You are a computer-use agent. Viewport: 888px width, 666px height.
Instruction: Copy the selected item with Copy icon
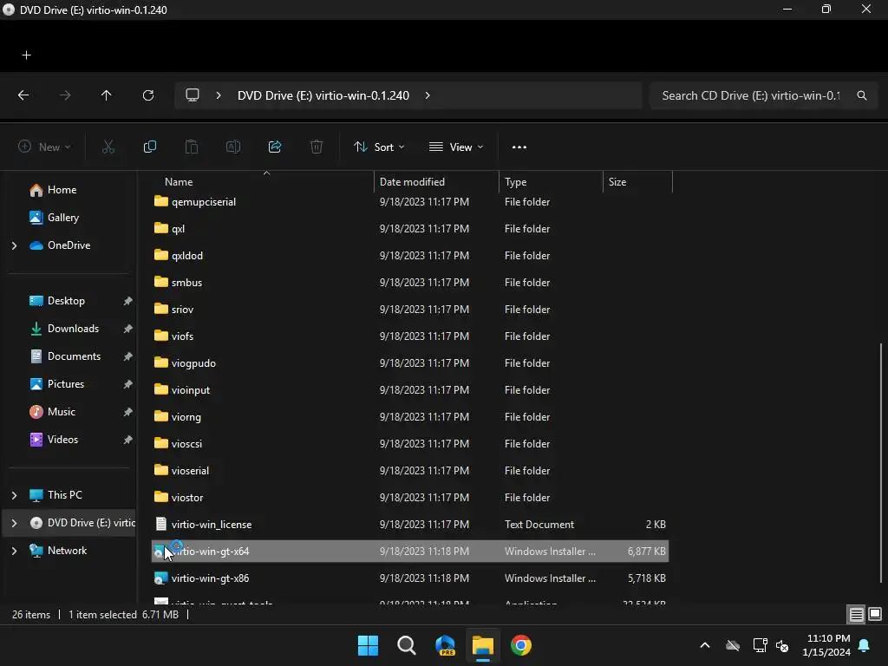click(x=149, y=147)
